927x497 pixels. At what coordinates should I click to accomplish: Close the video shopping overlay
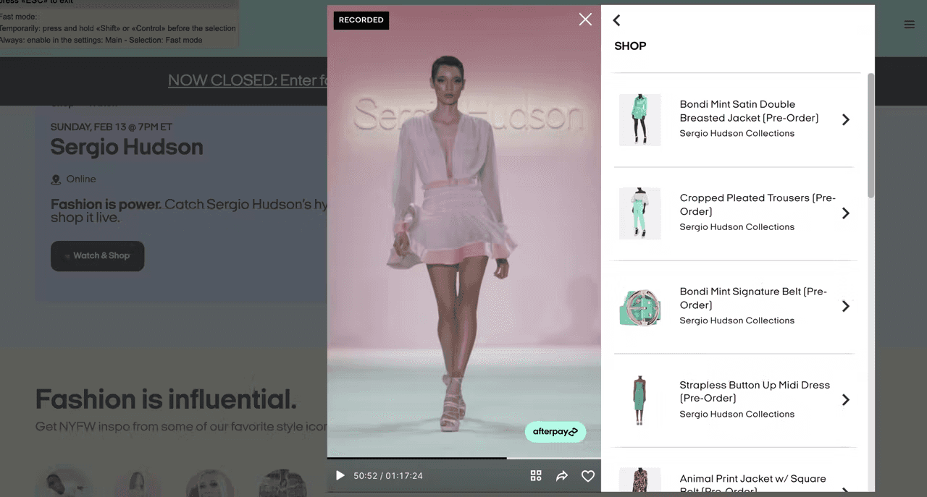pyautogui.click(x=585, y=20)
